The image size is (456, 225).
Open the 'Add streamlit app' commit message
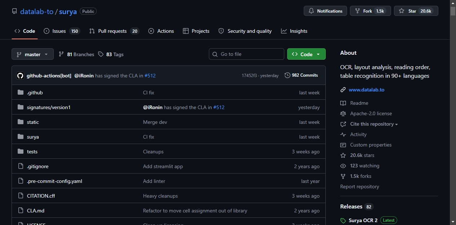[163, 166]
